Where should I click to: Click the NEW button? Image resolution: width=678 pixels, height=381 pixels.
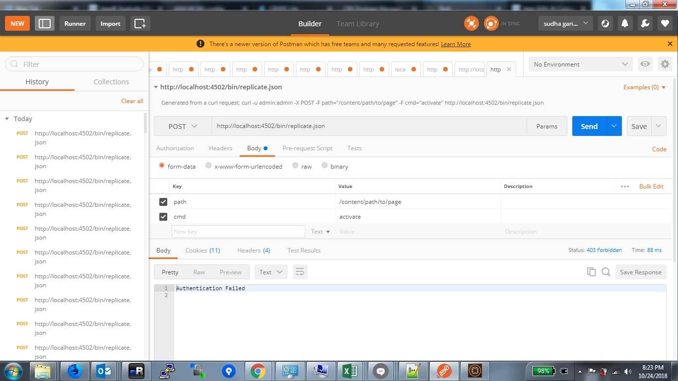[17, 23]
